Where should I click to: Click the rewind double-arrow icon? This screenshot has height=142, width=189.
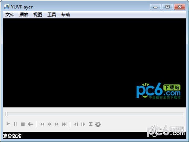[50, 124]
